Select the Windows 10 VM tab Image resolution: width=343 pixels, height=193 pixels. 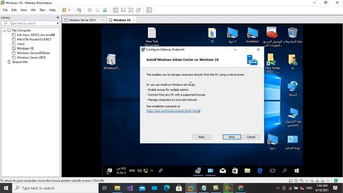[x=122, y=20]
